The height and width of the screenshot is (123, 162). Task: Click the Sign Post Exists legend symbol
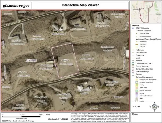137,33
